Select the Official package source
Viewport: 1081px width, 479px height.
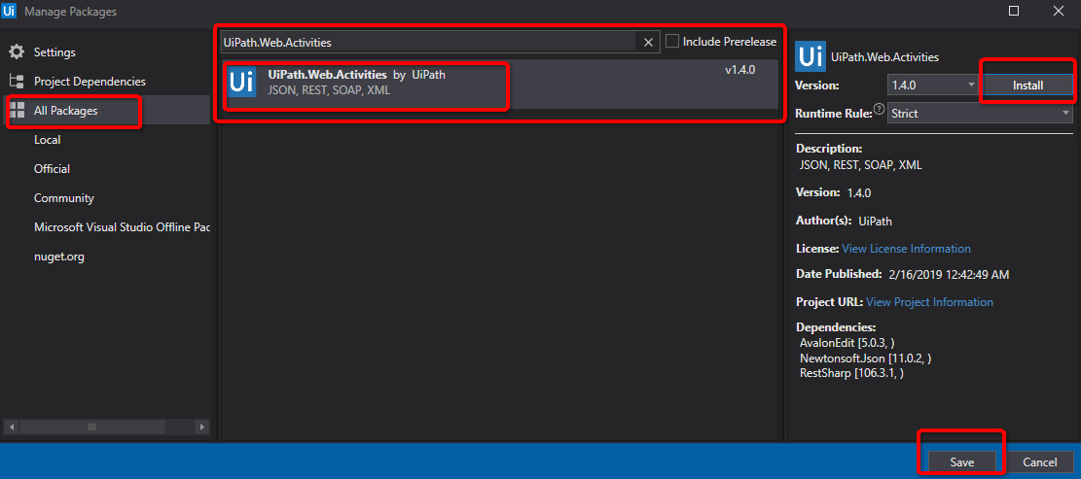(52, 169)
